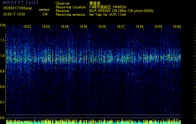196x124 pixels.
Task: Click the yellow amplitude strip at bottom
Action: click(x=93, y=121)
